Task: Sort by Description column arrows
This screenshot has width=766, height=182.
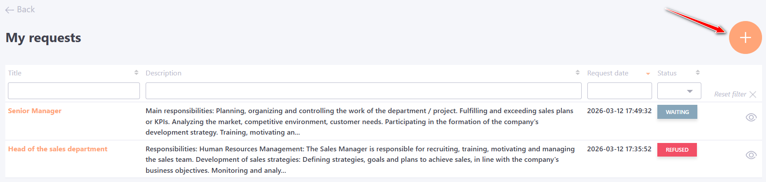Action: click(578, 73)
